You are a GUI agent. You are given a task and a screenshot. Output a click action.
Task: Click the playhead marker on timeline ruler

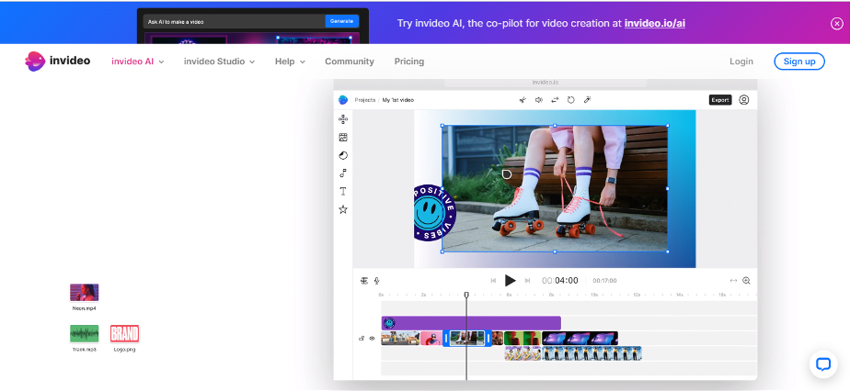[466, 295]
